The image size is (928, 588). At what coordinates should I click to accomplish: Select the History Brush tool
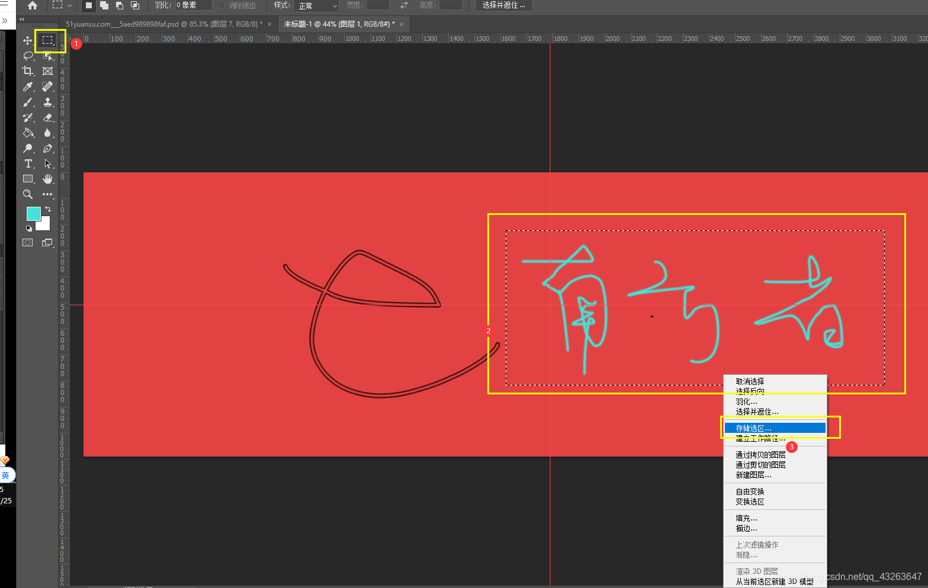pos(27,117)
